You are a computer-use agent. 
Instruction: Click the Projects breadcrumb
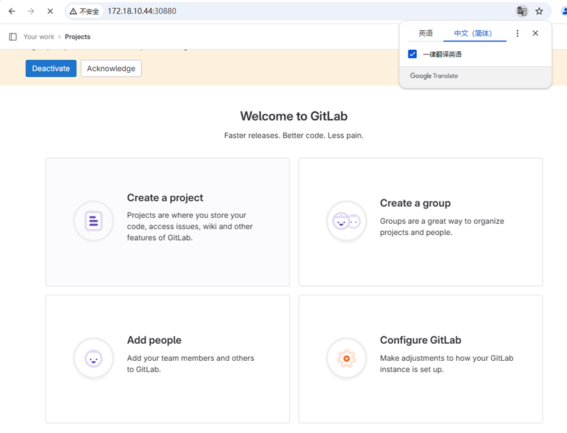point(78,37)
